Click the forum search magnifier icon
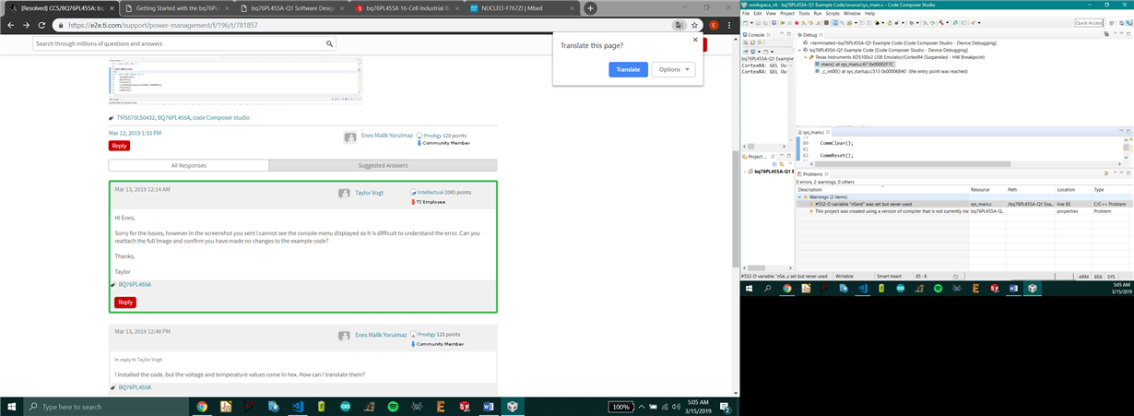Viewport: 1134px width, 416px height. coord(330,43)
